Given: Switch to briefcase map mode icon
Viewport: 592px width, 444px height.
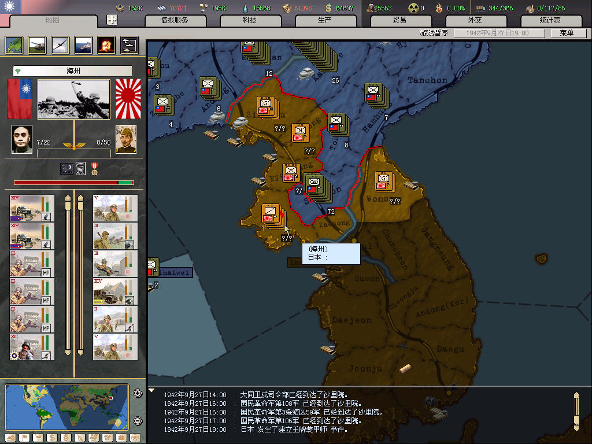Looking at the screenshot, I should pos(121,438).
